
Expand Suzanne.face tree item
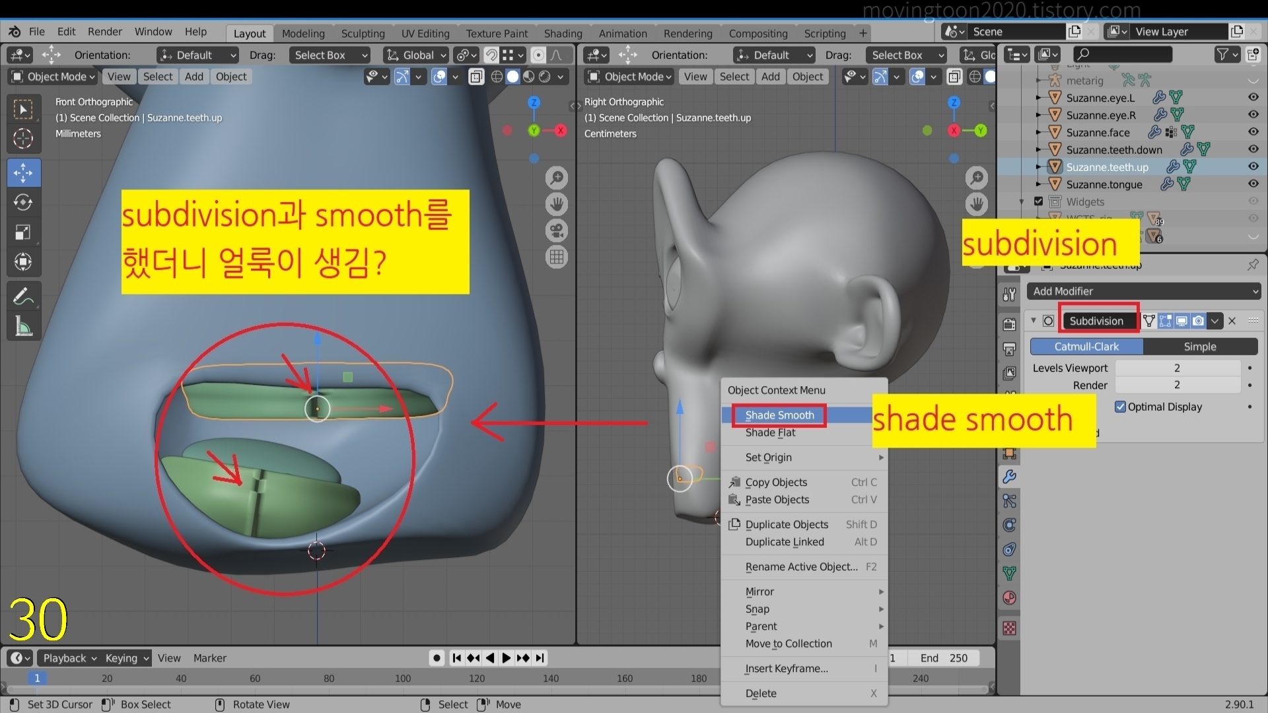click(1039, 132)
